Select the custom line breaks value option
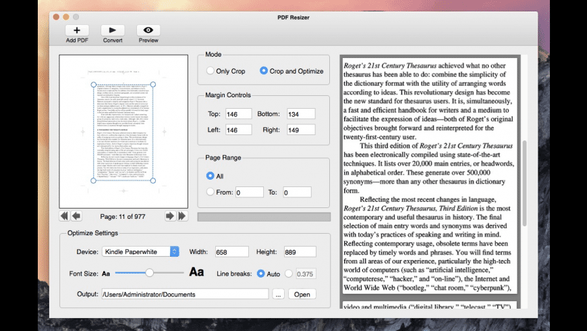 [x=288, y=274]
